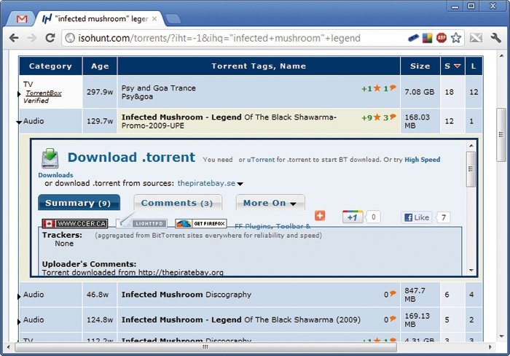Viewport: 510px width, 356px height.
Task: Bookmark this page with the star
Action: pyautogui.click(x=456, y=38)
